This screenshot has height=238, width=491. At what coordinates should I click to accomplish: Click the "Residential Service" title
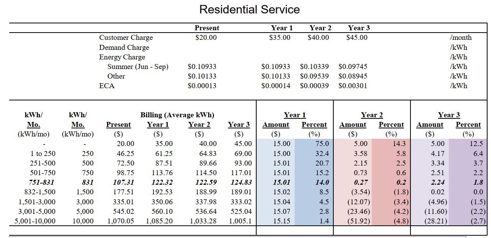[x=249, y=9]
